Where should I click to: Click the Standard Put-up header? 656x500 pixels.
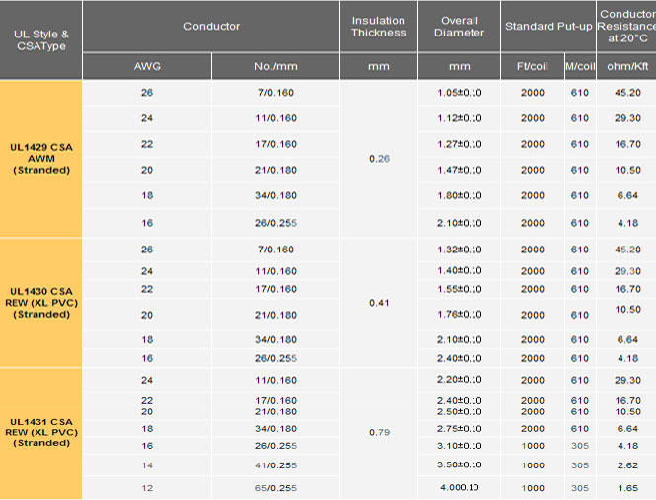click(548, 27)
